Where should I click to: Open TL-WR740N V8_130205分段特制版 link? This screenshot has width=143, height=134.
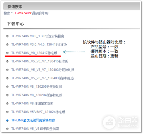pyautogui.click(x=37, y=87)
